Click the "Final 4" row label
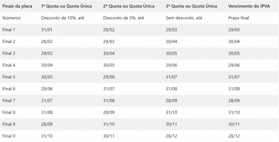Screen dimensions: 279x142 coord(9,65)
